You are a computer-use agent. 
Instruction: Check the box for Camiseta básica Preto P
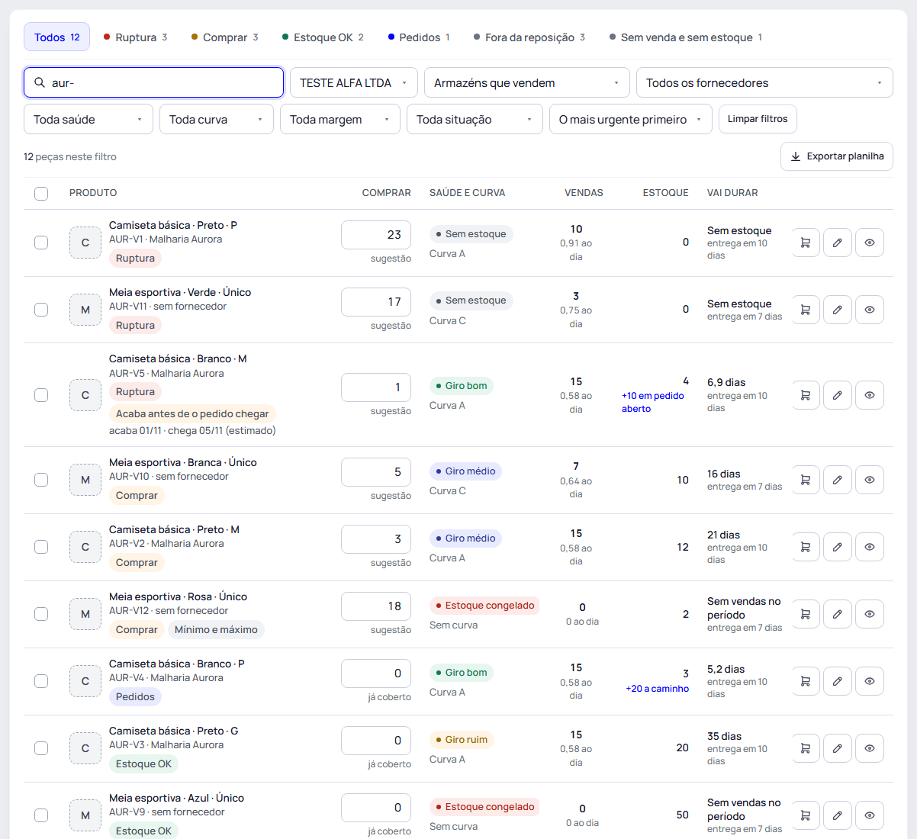click(41, 243)
